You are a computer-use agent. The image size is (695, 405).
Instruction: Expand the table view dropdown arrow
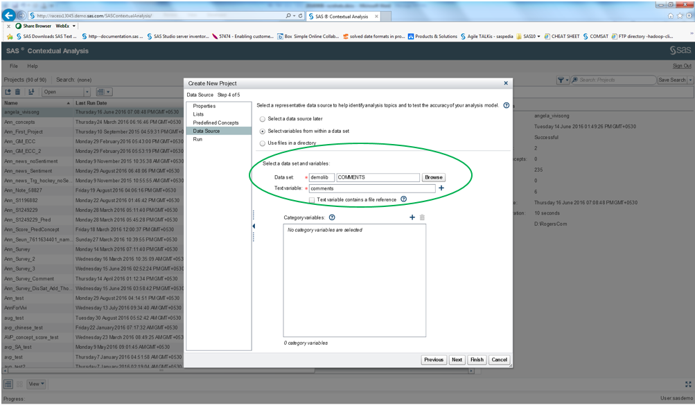(109, 91)
